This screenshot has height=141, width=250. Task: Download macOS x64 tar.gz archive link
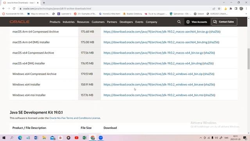click(154, 53)
